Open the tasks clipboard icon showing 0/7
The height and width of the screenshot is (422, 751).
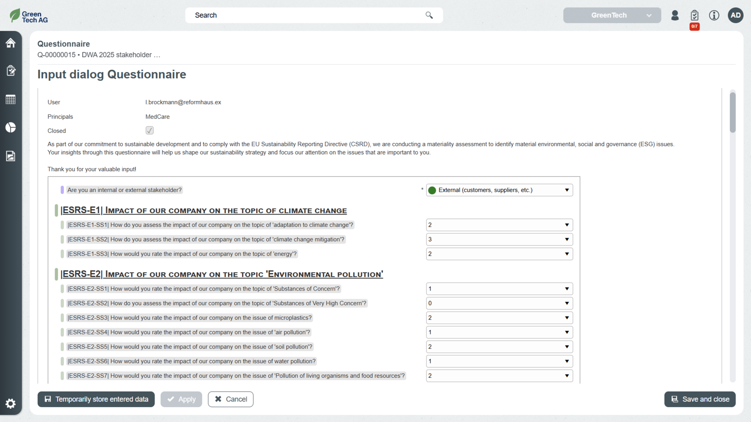click(x=694, y=16)
